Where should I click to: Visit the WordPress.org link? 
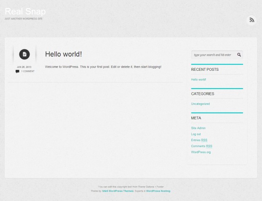(201, 152)
